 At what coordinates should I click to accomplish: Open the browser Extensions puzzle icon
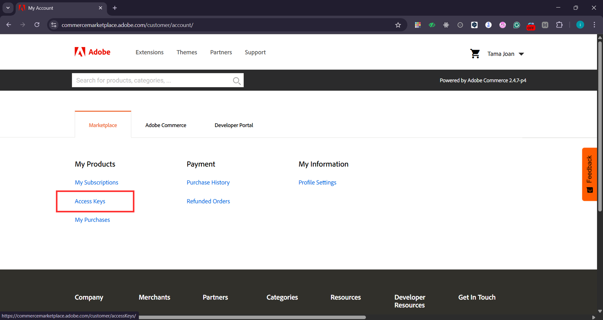559,25
